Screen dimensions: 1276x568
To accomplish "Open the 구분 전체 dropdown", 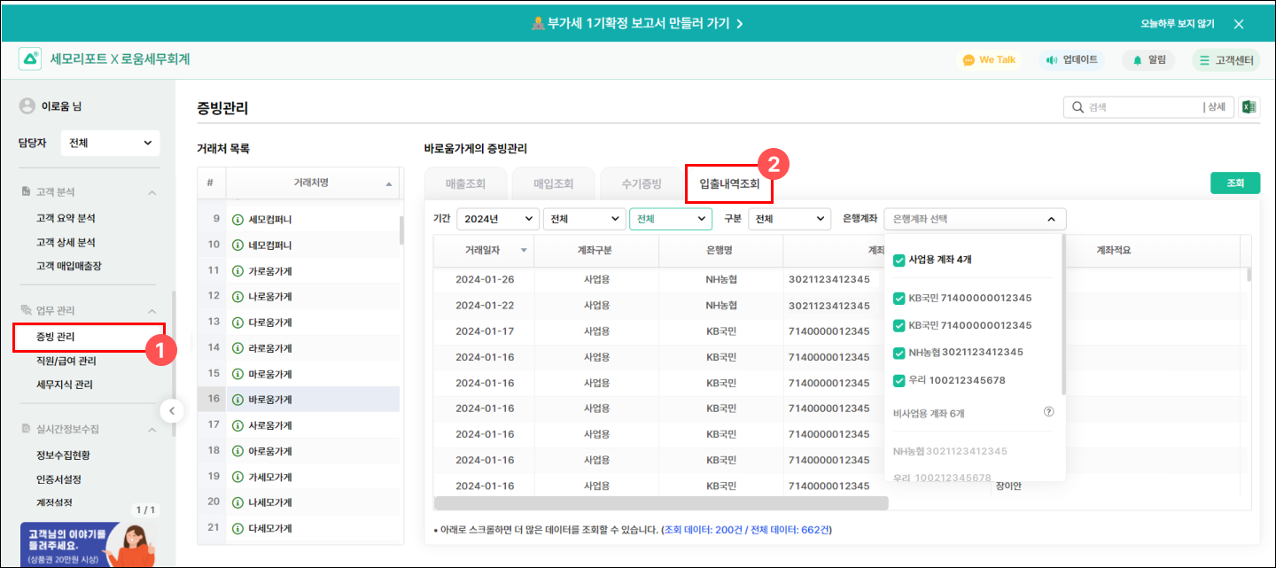I will (789, 219).
